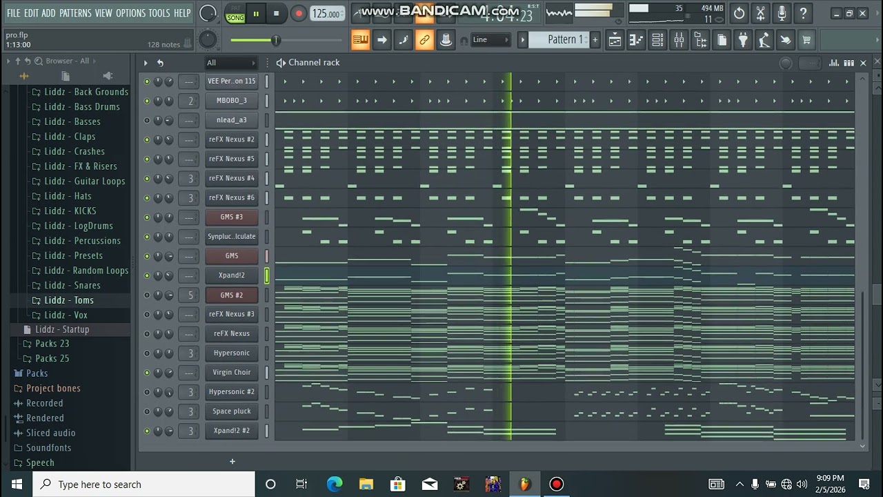
Task: Open the MBOBO_3 channel button
Action: (232, 101)
